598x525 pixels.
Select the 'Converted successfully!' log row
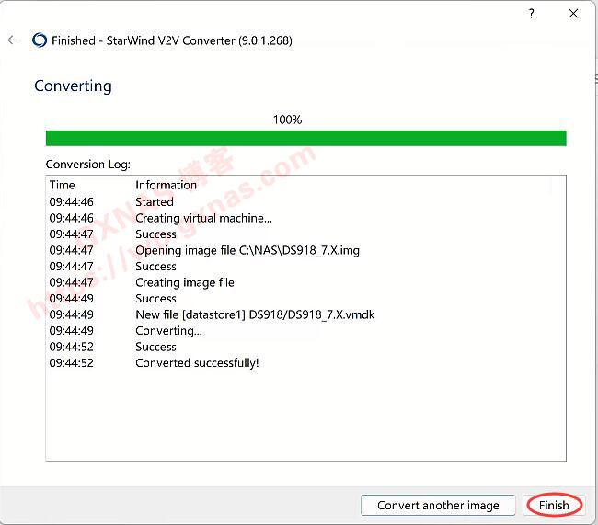tap(197, 363)
